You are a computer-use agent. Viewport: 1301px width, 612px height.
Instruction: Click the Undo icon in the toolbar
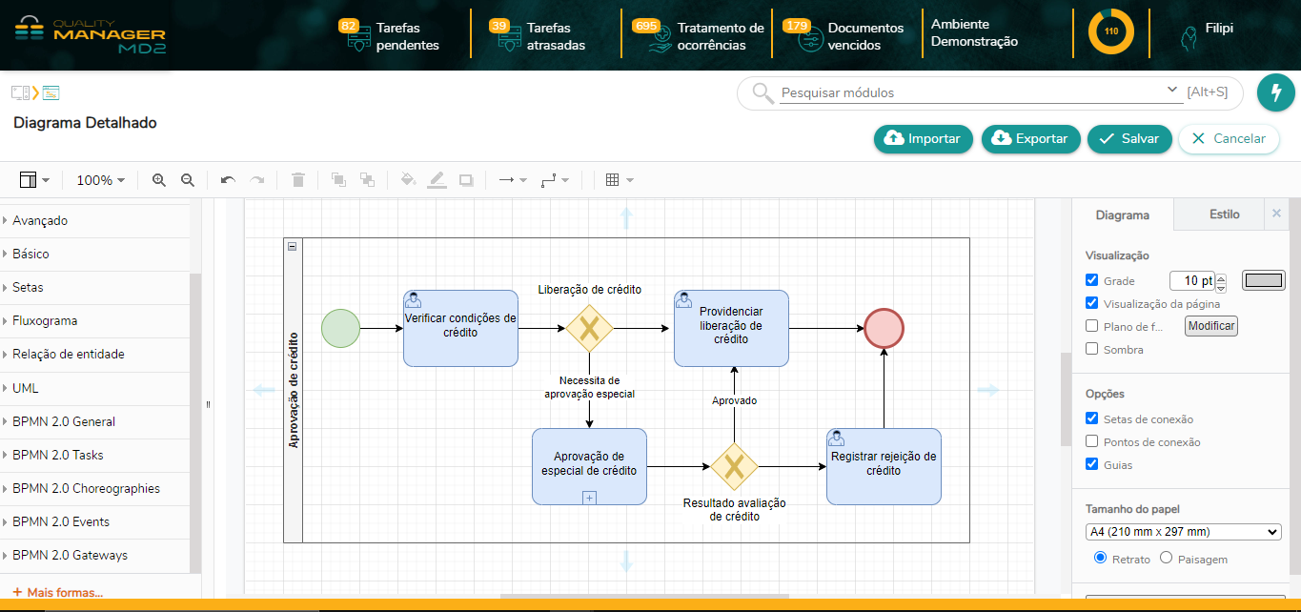[225, 179]
